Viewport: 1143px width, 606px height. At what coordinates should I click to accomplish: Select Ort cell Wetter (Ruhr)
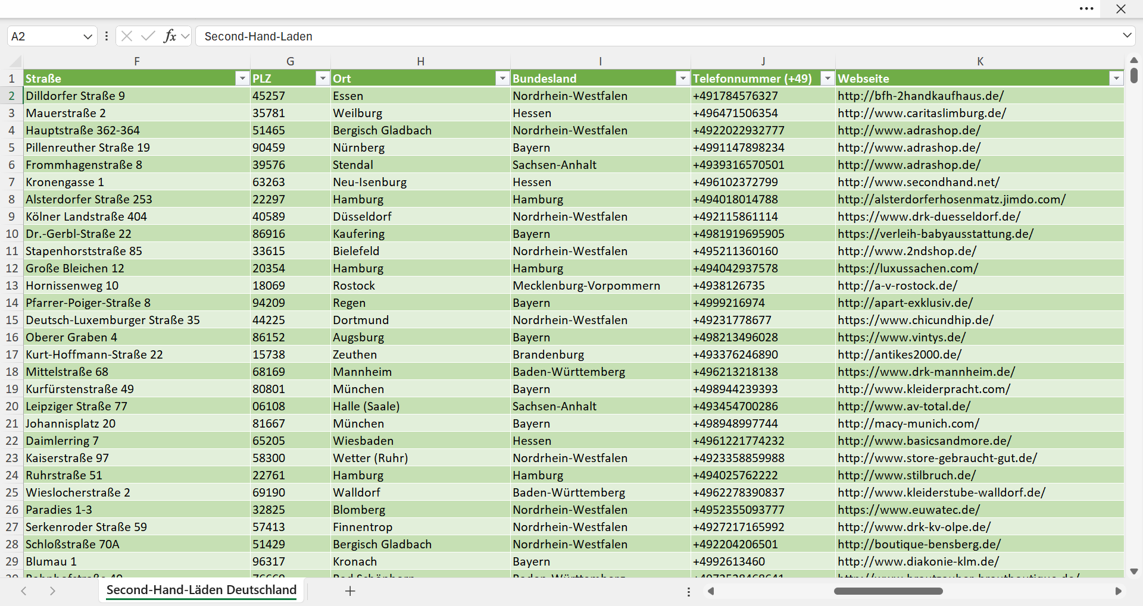coord(420,458)
